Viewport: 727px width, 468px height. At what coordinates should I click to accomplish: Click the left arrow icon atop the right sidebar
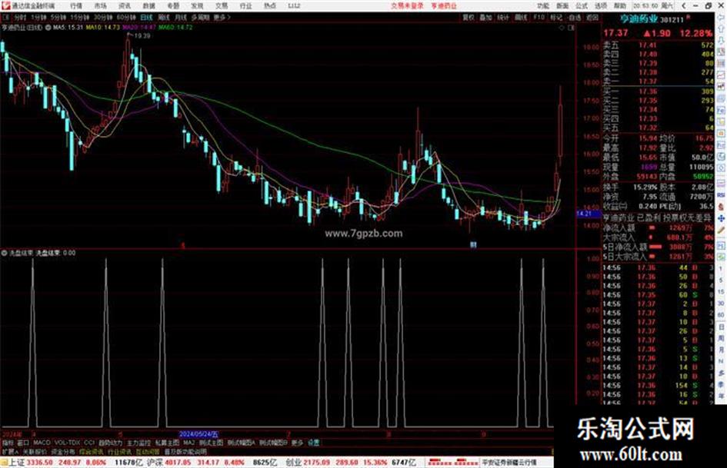tap(721, 17)
